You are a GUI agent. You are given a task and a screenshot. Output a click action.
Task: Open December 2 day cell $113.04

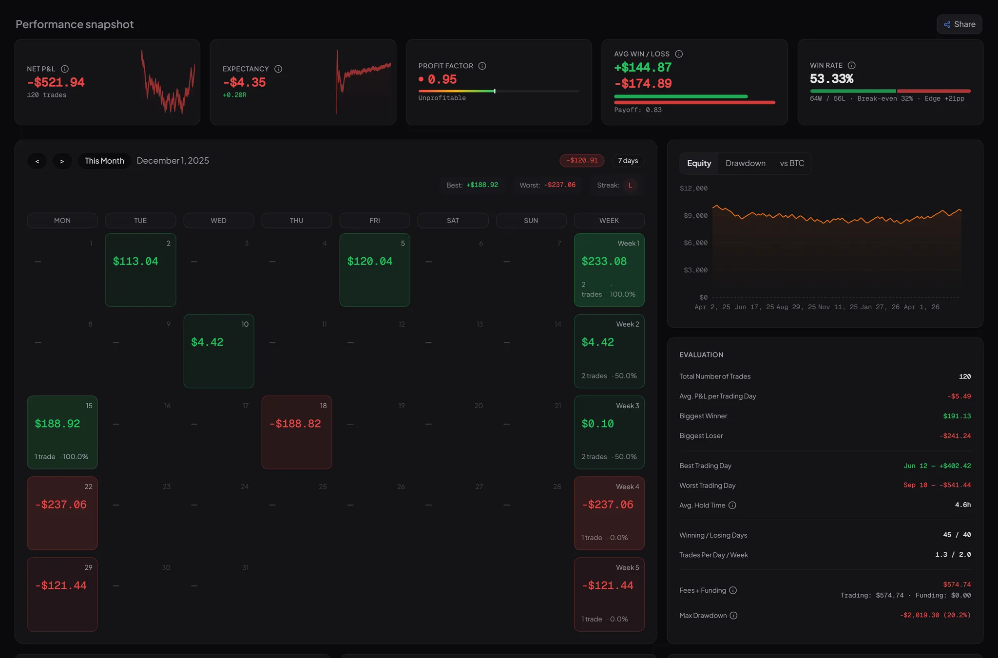[x=140, y=270]
